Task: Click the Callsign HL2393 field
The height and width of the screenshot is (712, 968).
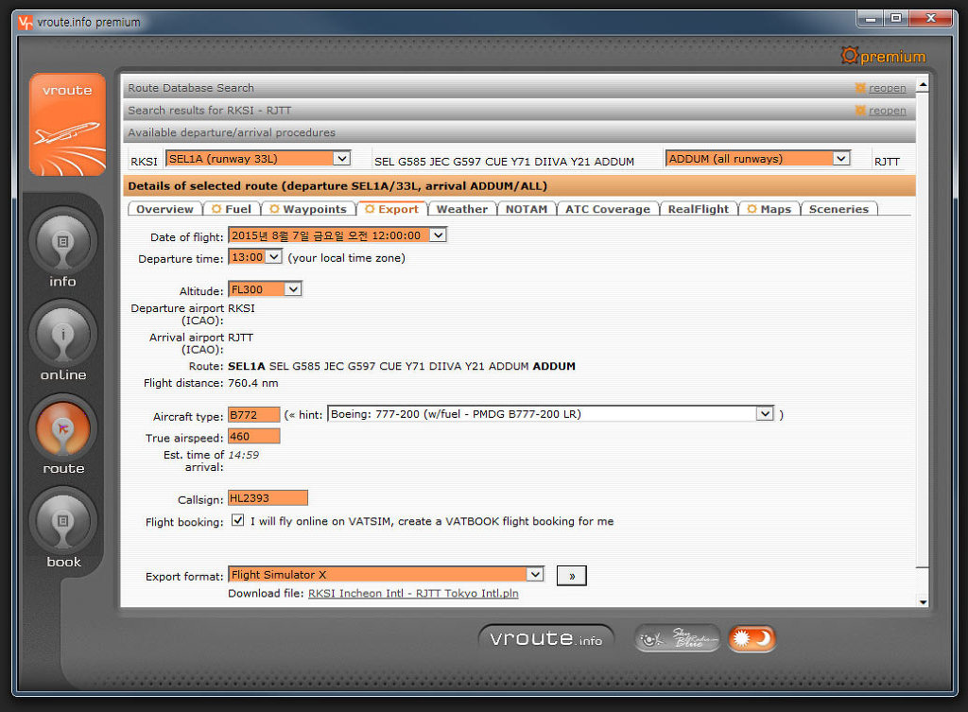Action: click(x=268, y=497)
